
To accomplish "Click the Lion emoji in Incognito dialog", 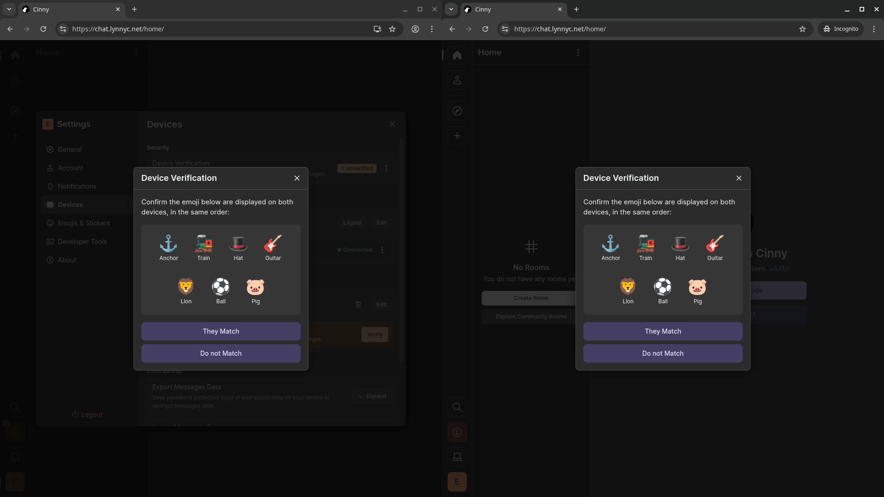I will coord(628,287).
